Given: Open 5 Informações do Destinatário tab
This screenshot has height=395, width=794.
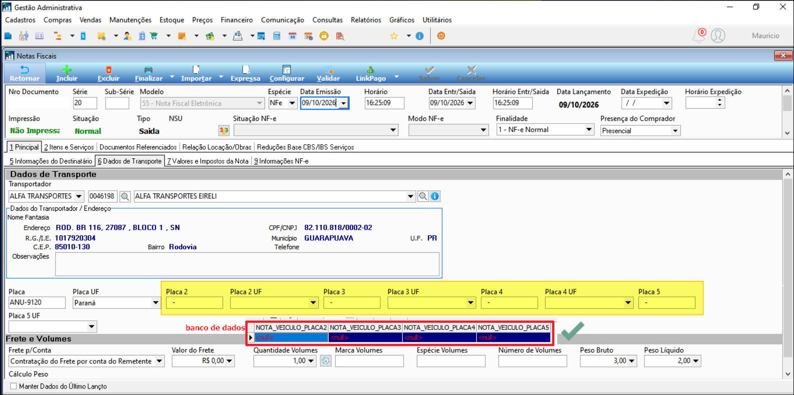Looking at the screenshot, I should pos(51,161).
